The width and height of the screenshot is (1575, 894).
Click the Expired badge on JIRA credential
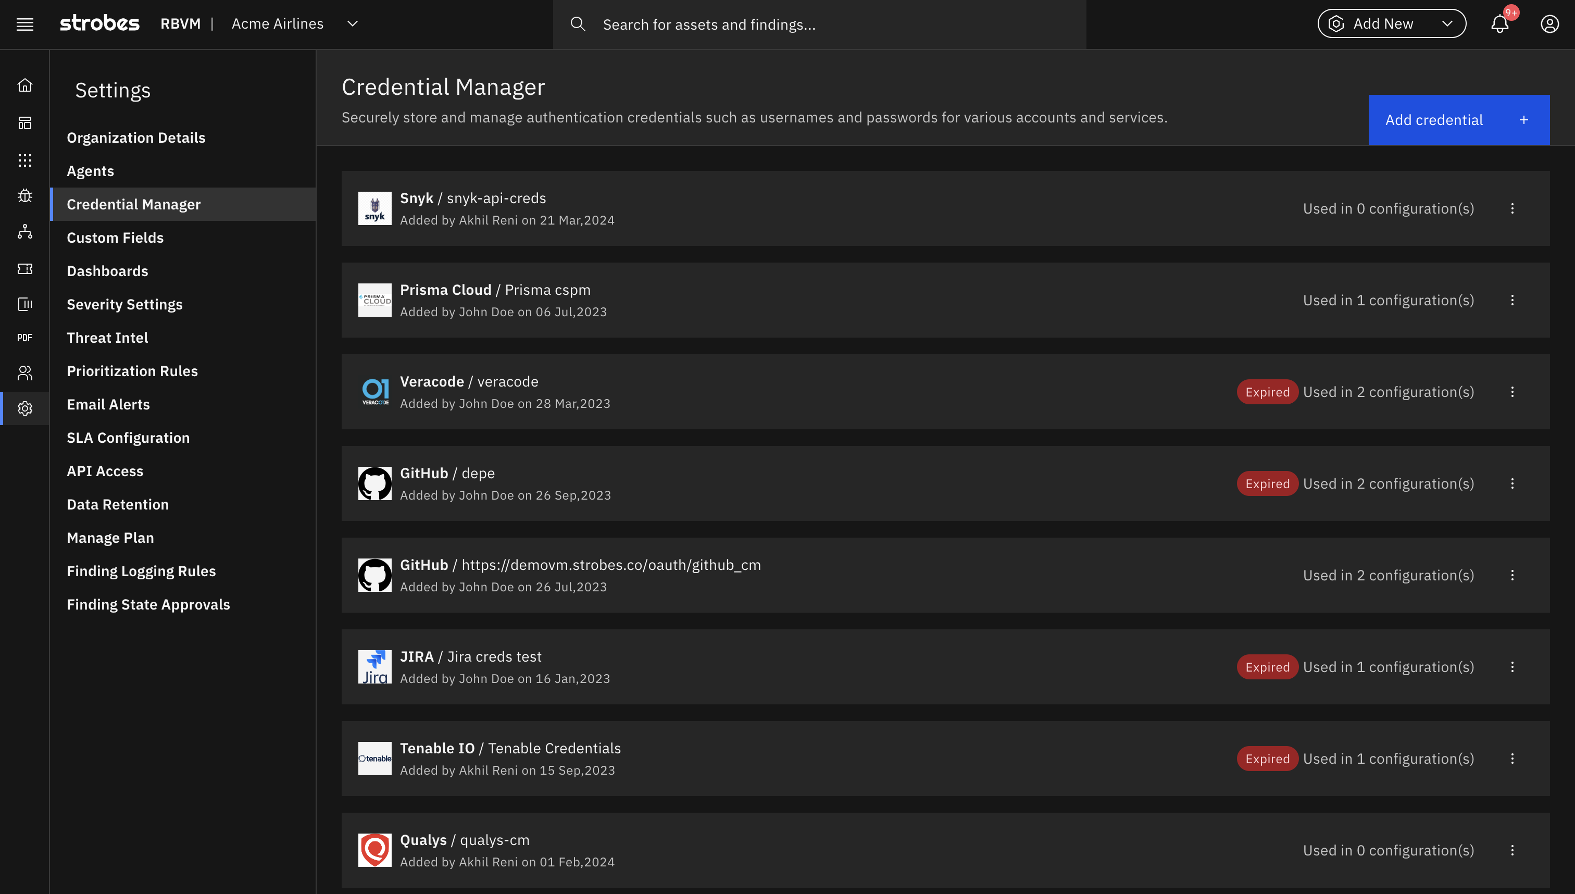1267,667
